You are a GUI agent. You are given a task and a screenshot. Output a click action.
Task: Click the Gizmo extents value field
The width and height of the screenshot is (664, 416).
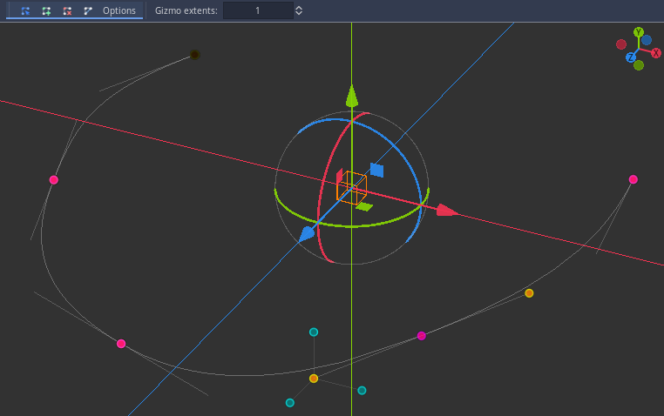click(x=258, y=10)
